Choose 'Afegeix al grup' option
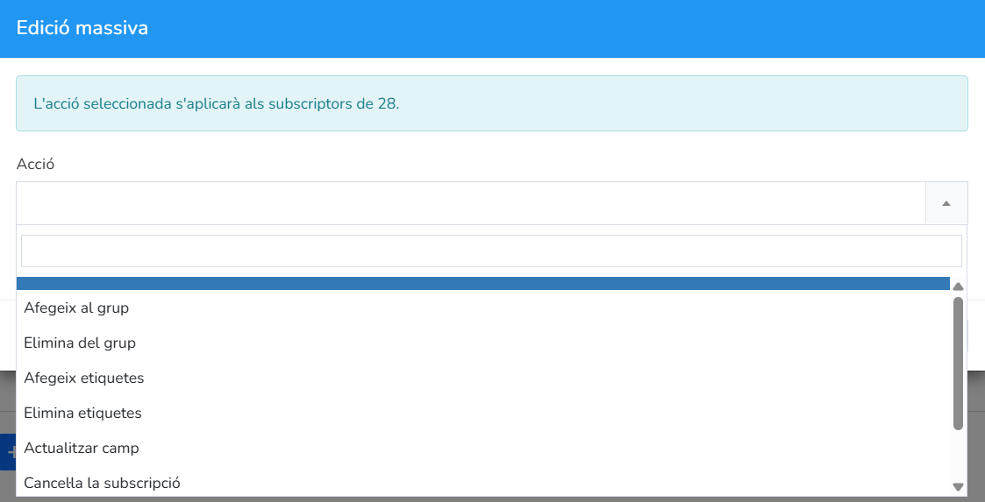985x502 pixels. coord(483,308)
